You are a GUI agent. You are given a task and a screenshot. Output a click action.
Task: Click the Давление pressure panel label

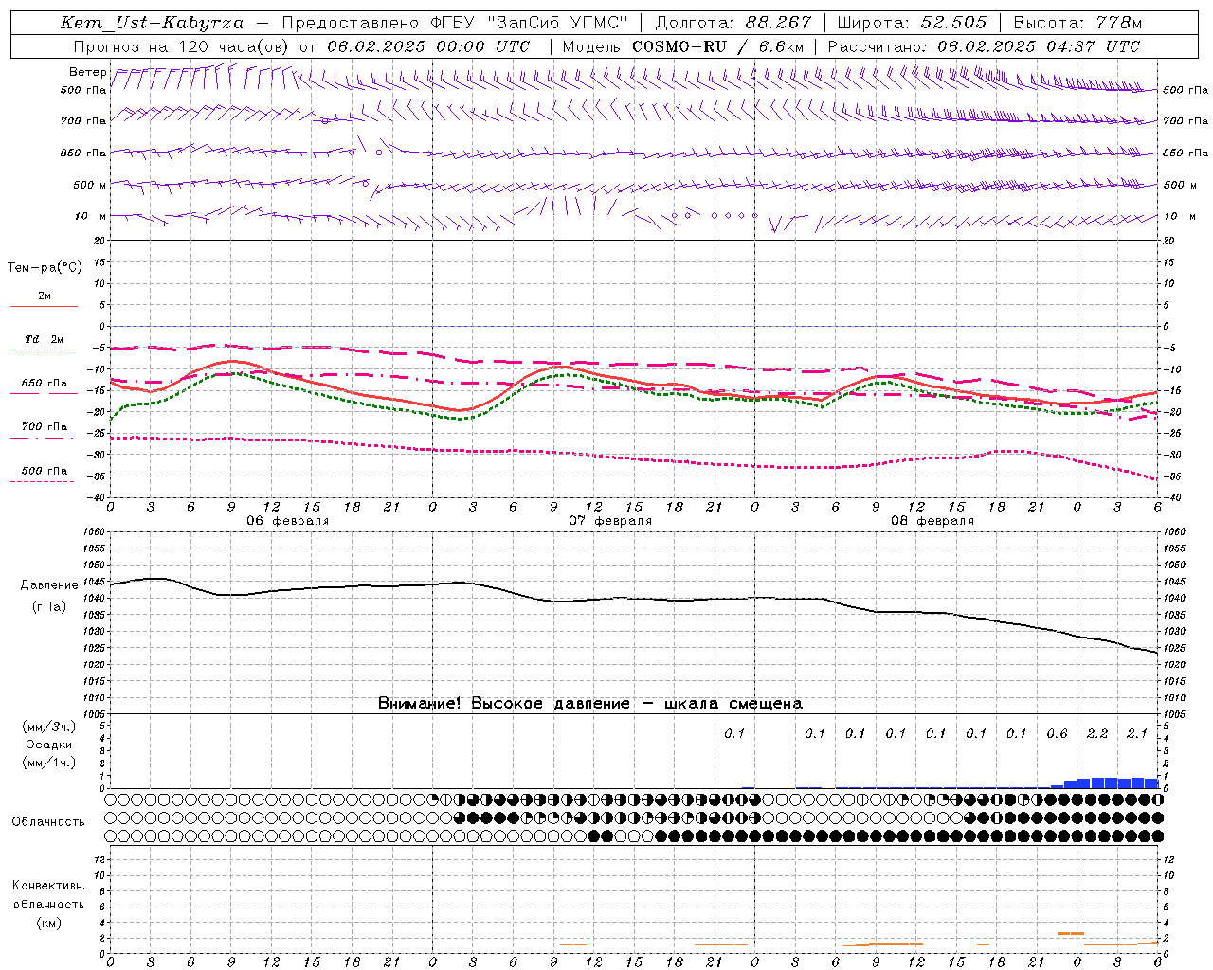48,585
